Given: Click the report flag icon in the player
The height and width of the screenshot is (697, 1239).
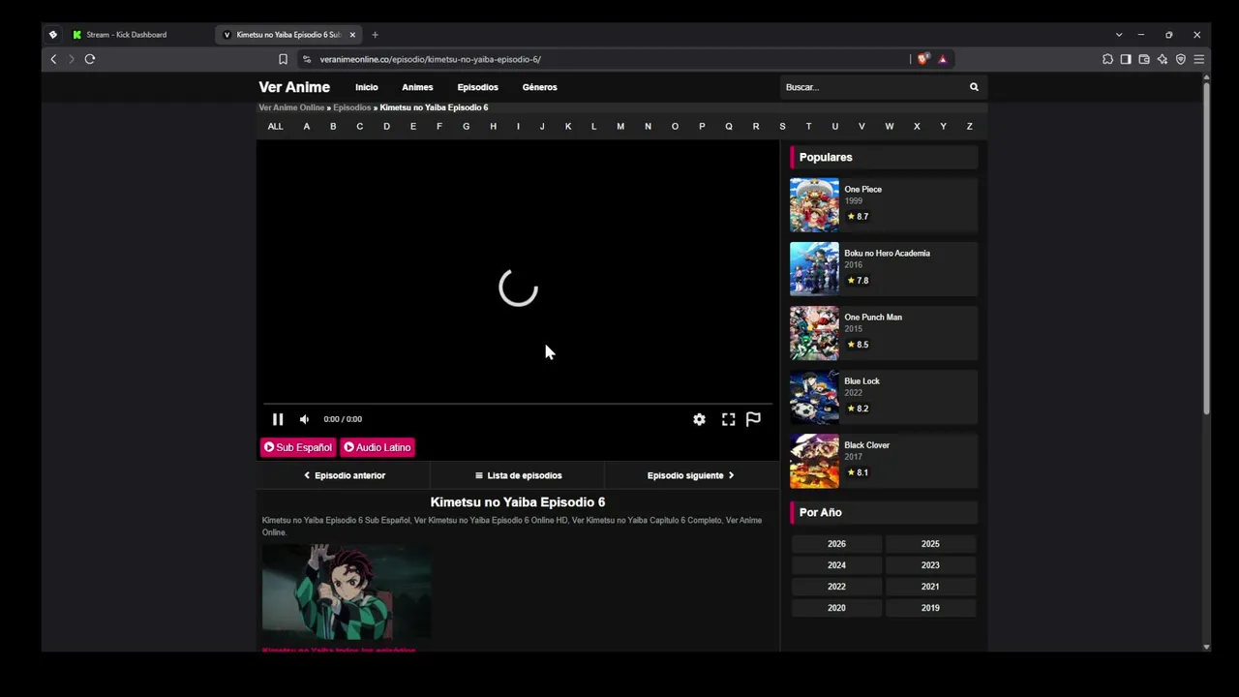Looking at the screenshot, I should [753, 419].
